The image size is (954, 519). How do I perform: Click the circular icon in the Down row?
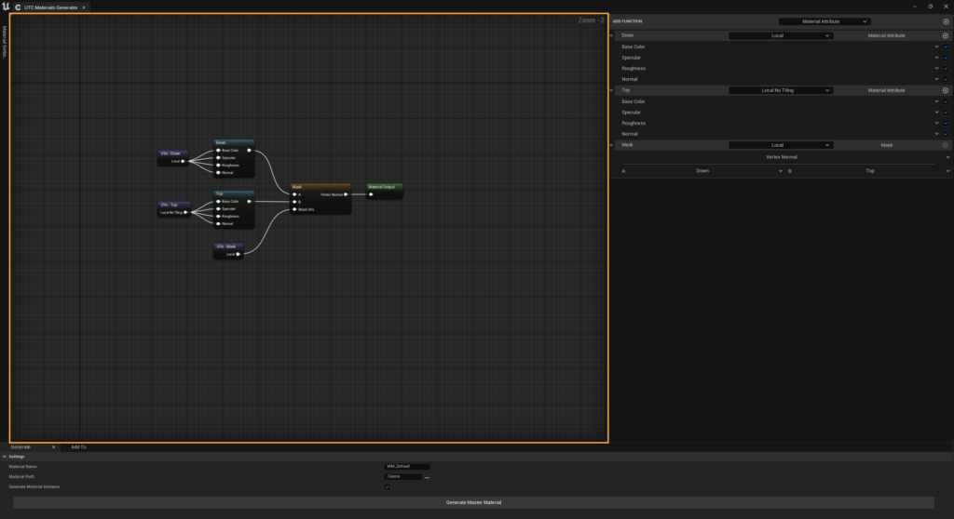tap(946, 35)
